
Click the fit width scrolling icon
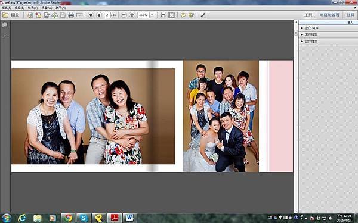click(x=163, y=15)
